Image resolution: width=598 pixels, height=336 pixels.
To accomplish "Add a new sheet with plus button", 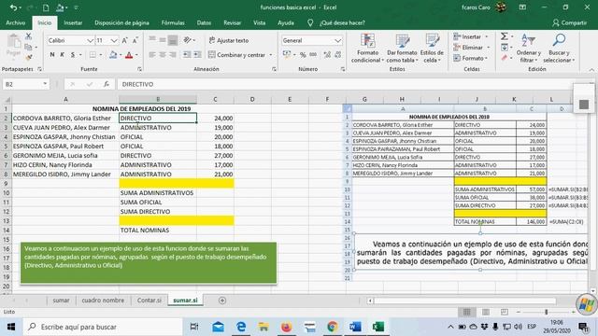I will coord(222,301).
